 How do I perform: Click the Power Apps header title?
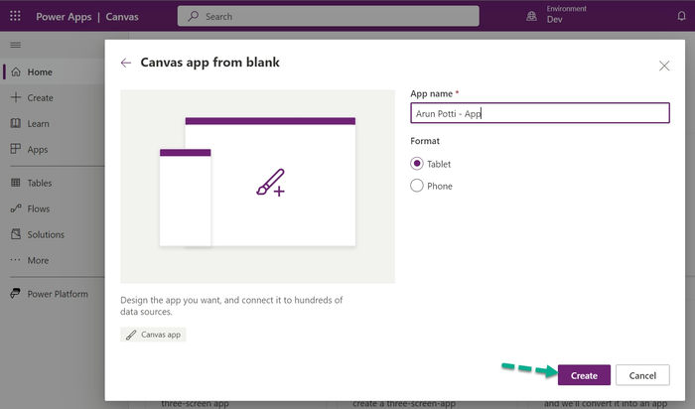64,17
